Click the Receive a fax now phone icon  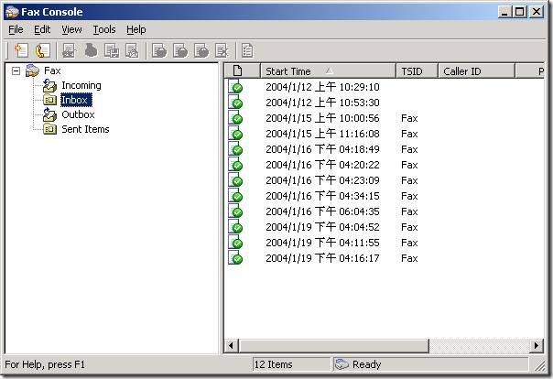pos(43,50)
